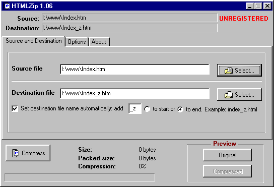Click the disabled Compressed preview button
The width and height of the screenshot is (274, 187).
tap(227, 171)
